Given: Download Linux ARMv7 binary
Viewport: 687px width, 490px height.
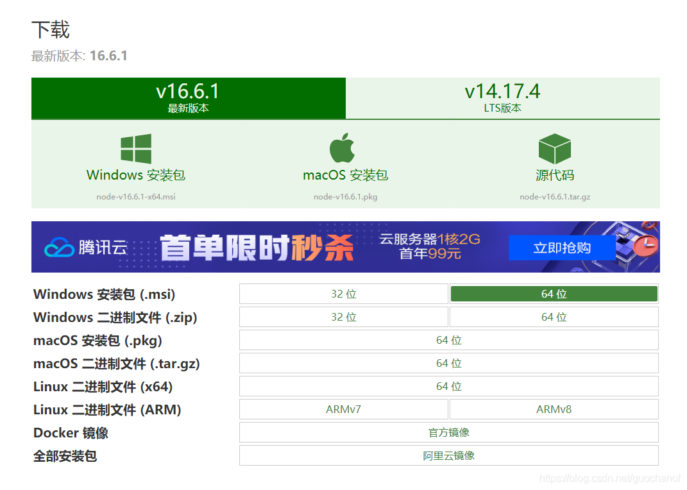Looking at the screenshot, I should [x=344, y=409].
